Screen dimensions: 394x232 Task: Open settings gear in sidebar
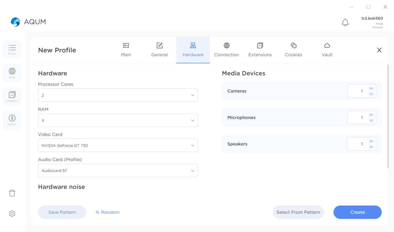click(x=12, y=213)
